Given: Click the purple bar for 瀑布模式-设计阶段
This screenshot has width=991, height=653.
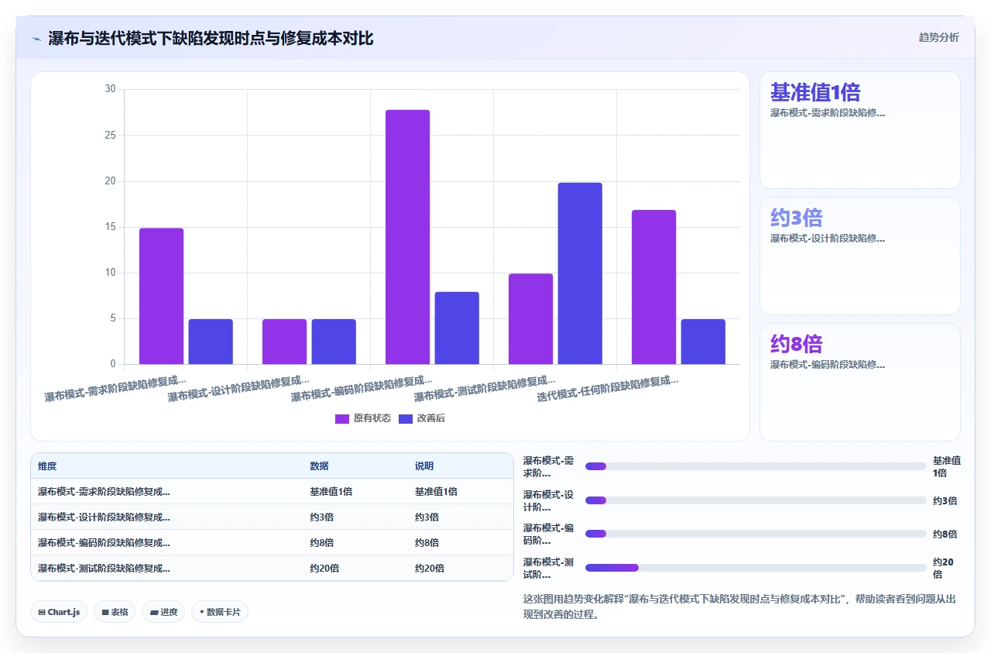Looking at the screenshot, I should (x=284, y=342).
